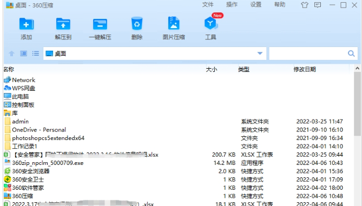Expand the address bar path dropdown
This screenshot has width=362, height=206.
pyautogui.click(x=260, y=54)
